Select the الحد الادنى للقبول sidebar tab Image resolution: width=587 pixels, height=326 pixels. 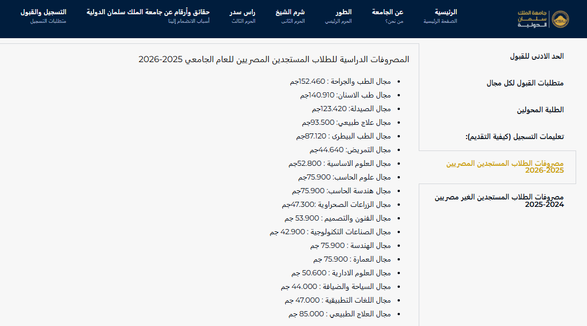point(536,56)
